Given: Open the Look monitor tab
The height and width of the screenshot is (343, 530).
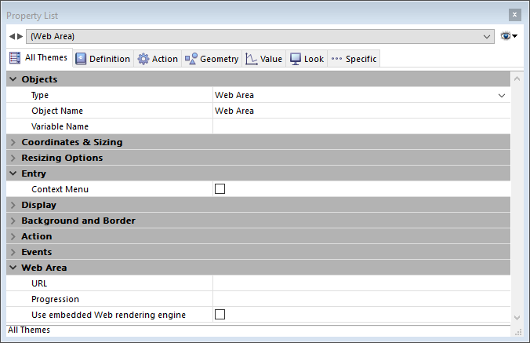Looking at the screenshot, I should pos(307,59).
